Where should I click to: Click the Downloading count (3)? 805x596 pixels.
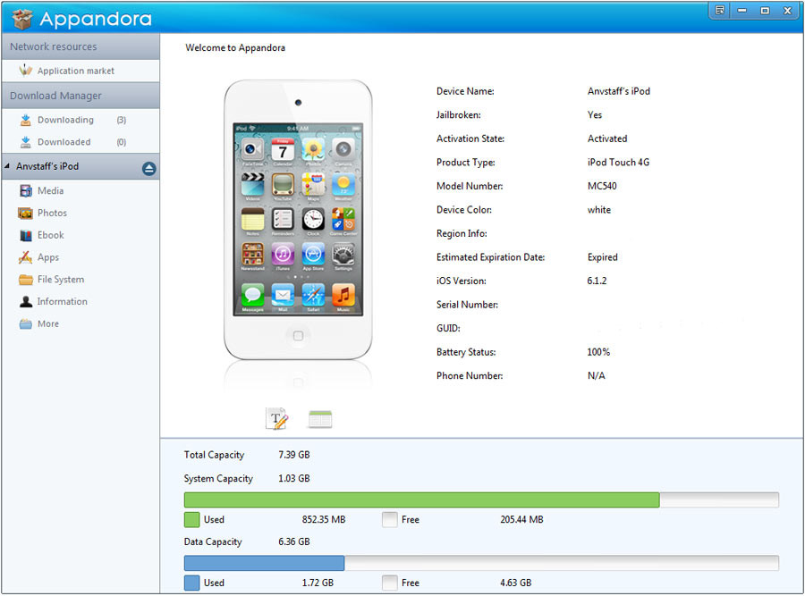click(121, 120)
